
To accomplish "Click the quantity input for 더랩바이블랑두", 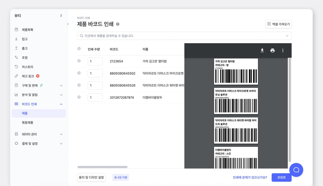I will pyautogui.click(x=95, y=98).
